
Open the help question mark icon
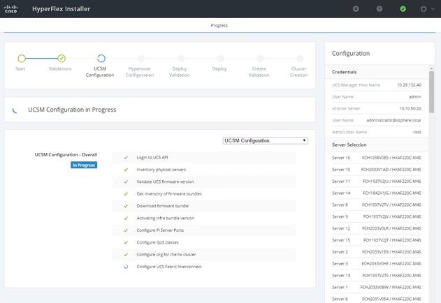click(379, 9)
